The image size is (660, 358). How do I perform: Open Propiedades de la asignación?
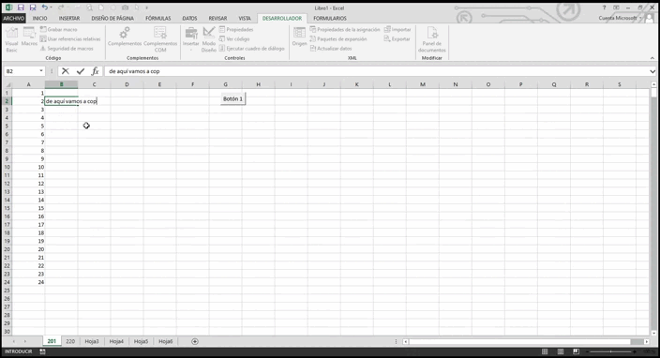coord(345,29)
